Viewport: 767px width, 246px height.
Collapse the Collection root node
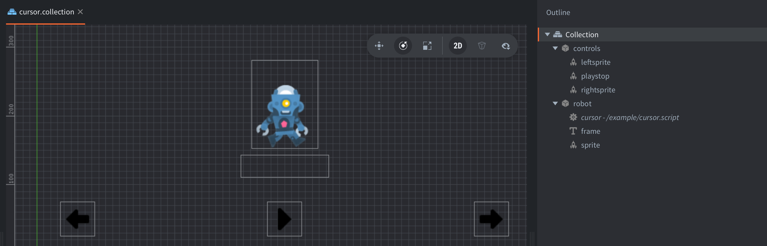tap(547, 34)
